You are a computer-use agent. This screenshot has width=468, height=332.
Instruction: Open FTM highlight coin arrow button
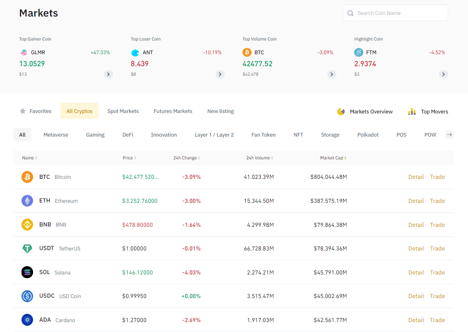[x=444, y=75]
